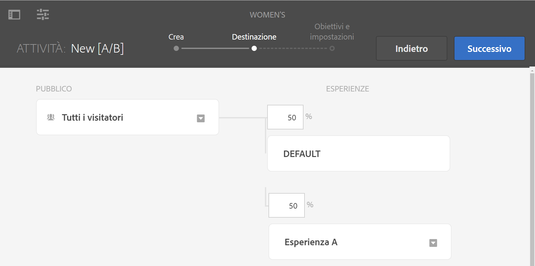Viewport: 535px width, 266px height.
Task: Click the Tutti i visitatori audience name
Action: pyautogui.click(x=93, y=117)
